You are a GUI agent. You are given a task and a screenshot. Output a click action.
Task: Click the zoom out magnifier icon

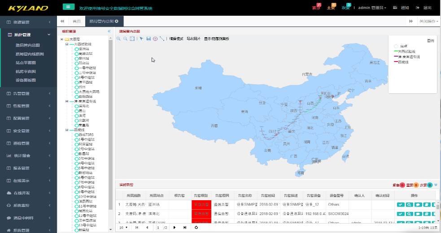coord(125,39)
